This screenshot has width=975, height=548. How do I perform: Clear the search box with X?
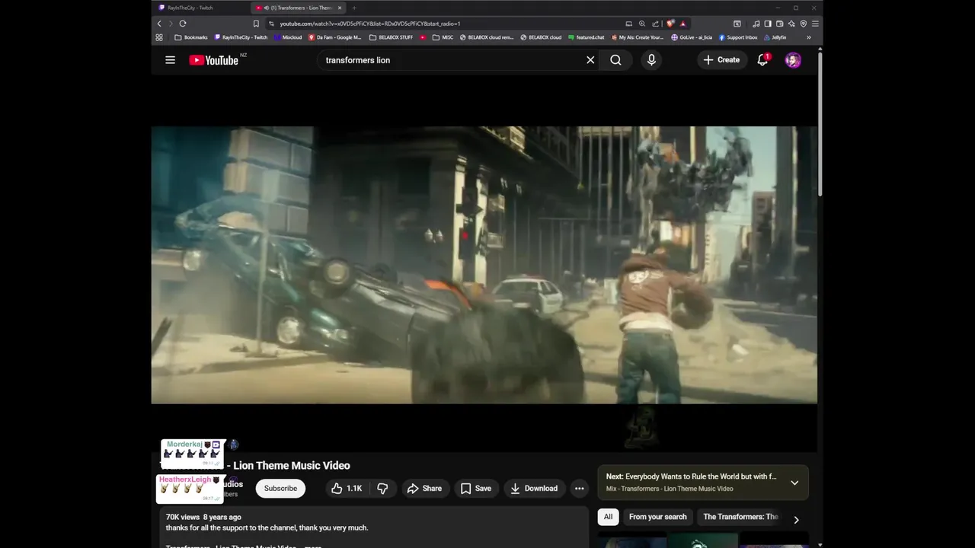[x=590, y=60]
